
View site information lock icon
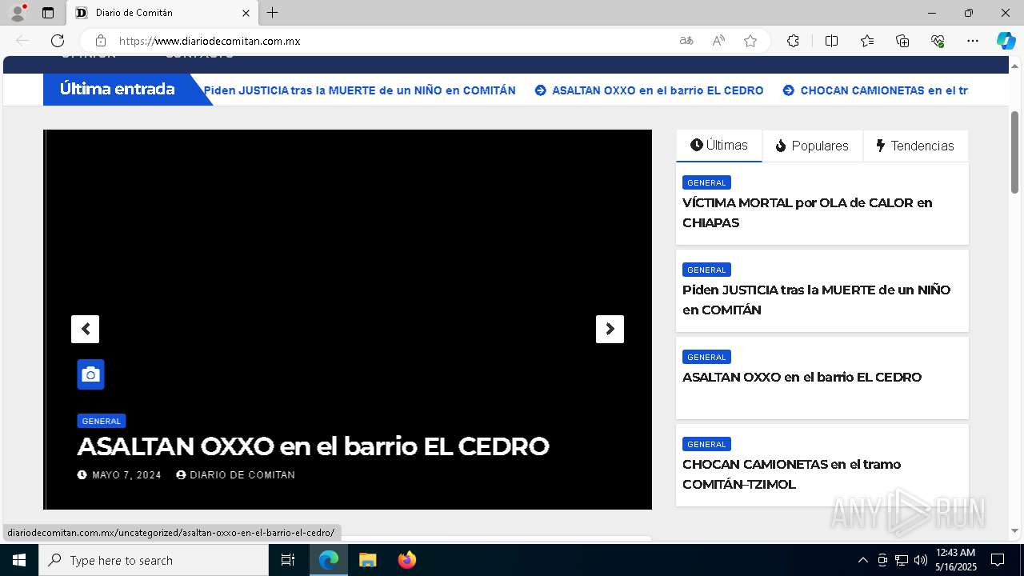100,41
